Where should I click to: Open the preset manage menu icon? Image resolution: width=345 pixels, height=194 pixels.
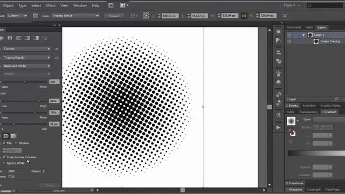(x=57, y=49)
